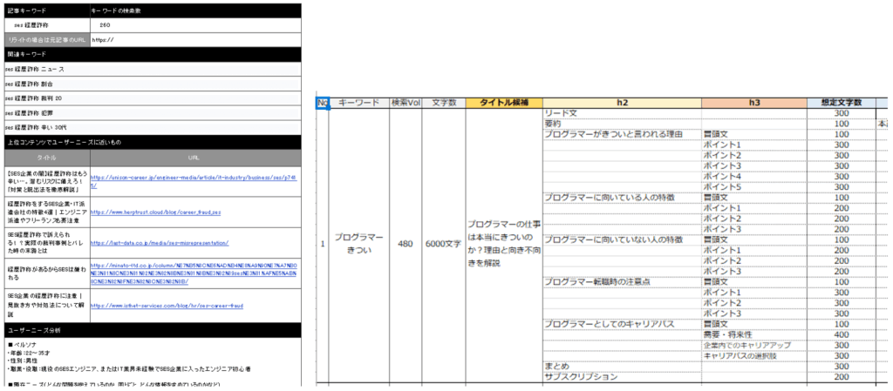This screenshot has height=391, width=893.
Task: Select the '記事キーワード' header cell
Action: tap(47, 10)
